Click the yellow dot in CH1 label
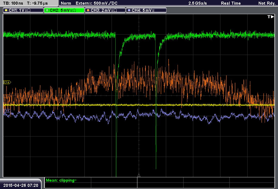 [x=6, y=10]
